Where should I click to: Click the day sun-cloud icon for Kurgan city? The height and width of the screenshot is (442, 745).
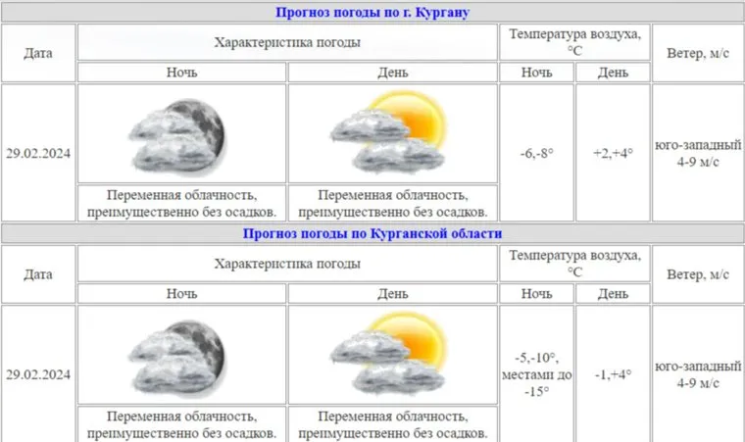pyautogui.click(x=392, y=132)
